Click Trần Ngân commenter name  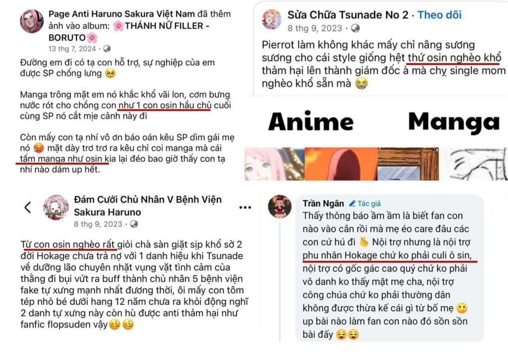[323, 203]
